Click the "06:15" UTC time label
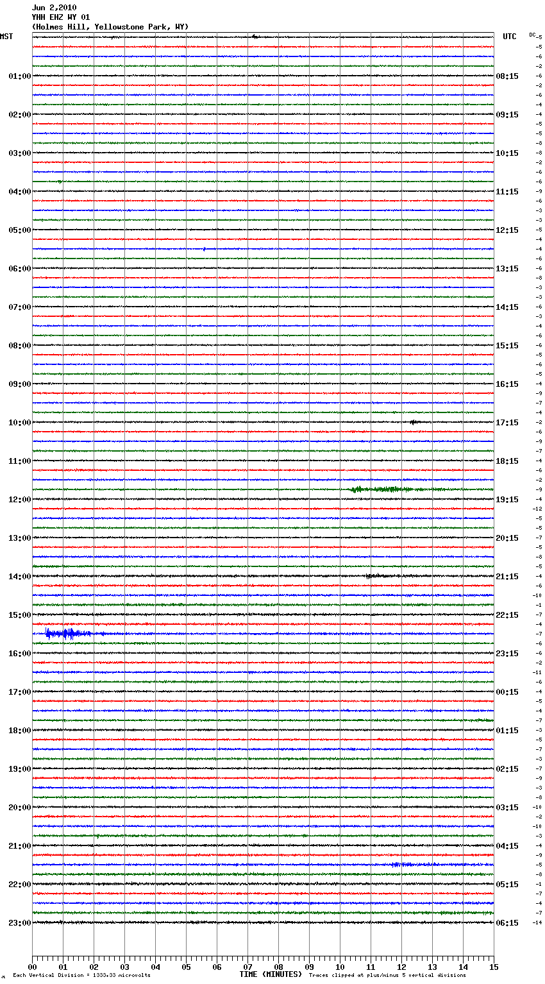This screenshot has width=545, height=984. click(x=507, y=923)
